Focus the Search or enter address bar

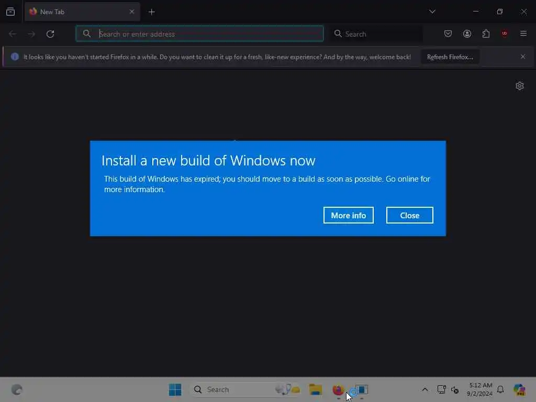coord(199,33)
